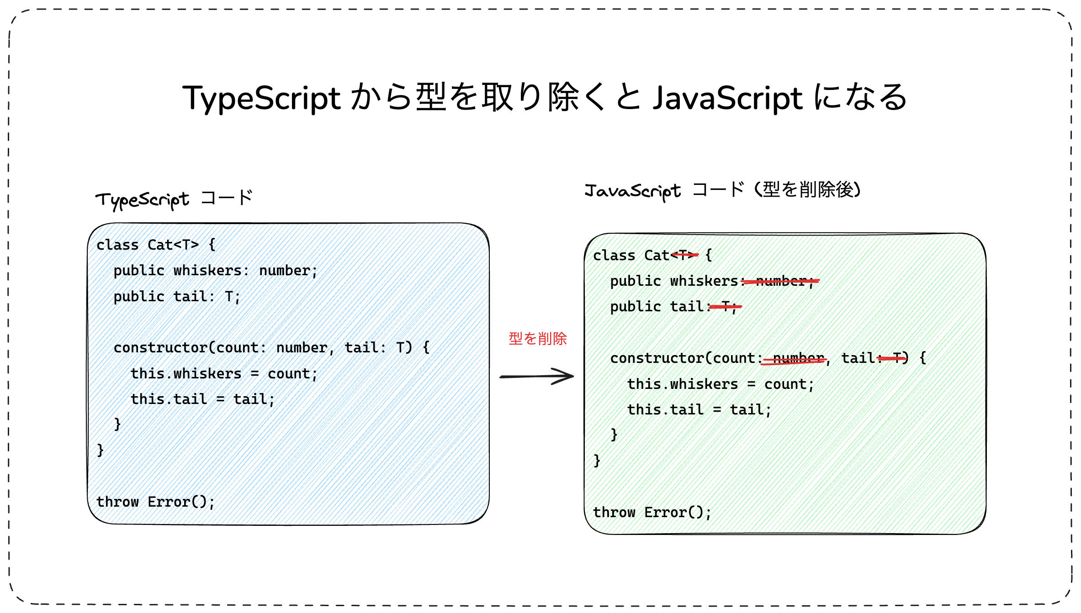Click the class's final closing brace in the green box
Image resolution: width=1081 pixels, height=613 pixels.
597,461
